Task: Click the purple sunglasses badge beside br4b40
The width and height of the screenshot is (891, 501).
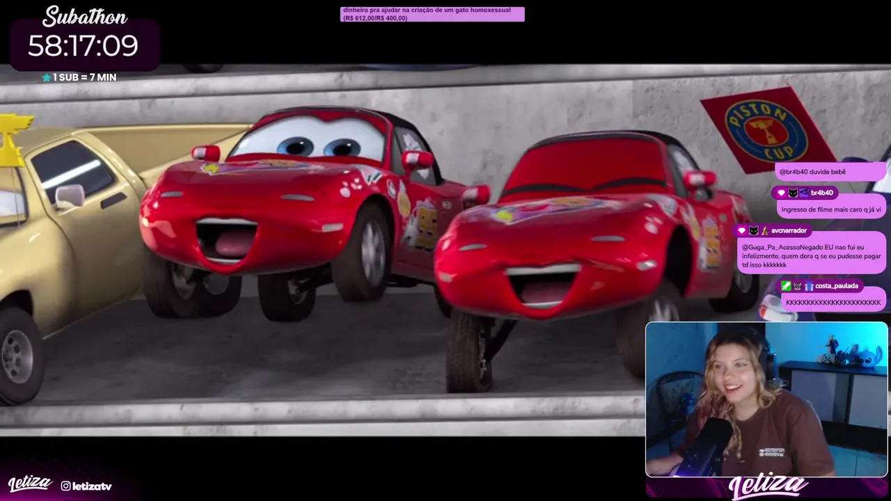Action: click(804, 193)
